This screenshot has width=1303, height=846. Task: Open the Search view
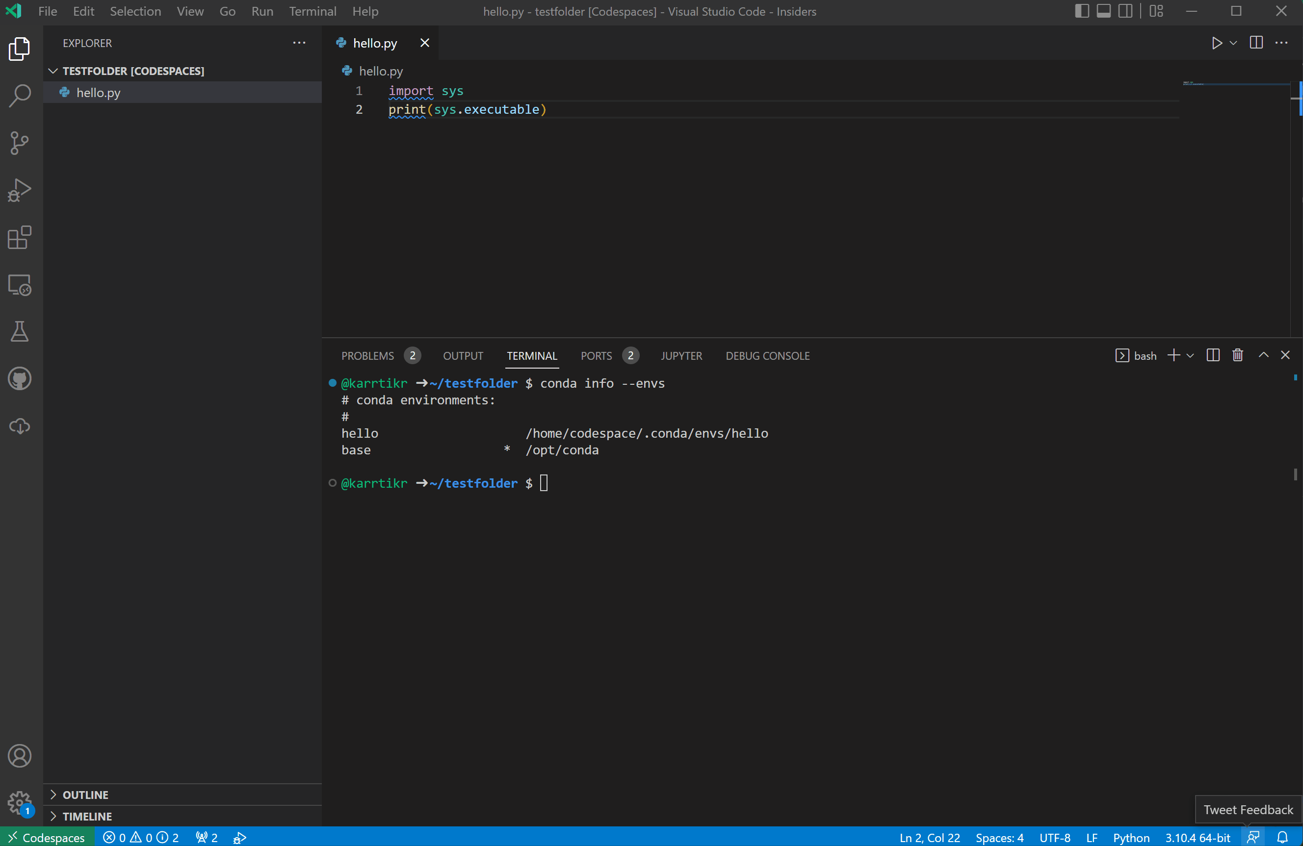(x=20, y=96)
